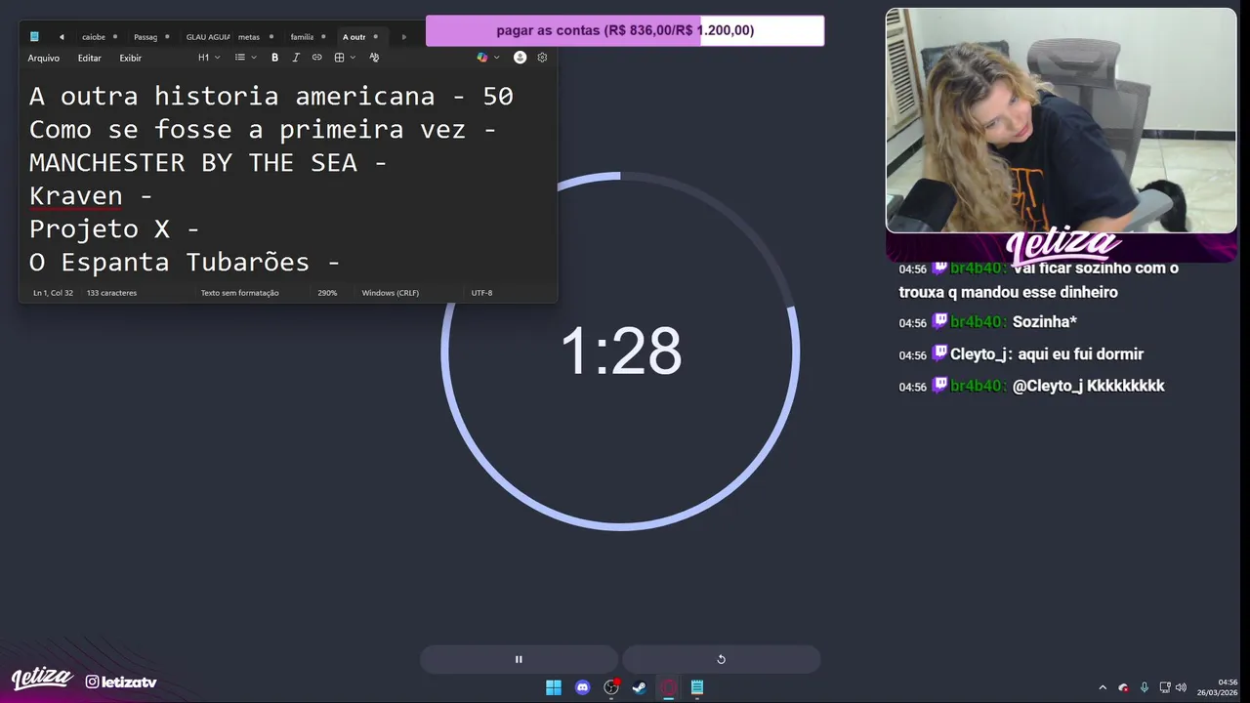Screen dimensions: 1250x703
Task: Pause the countdown timer
Action: coord(519,659)
